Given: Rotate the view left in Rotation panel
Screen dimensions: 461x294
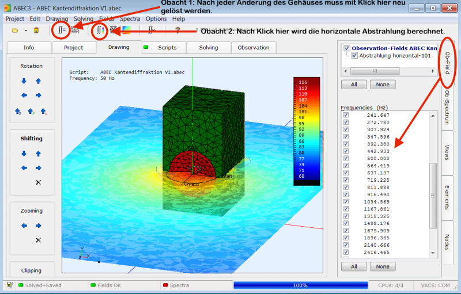Looking at the screenshot, I should point(24,96).
